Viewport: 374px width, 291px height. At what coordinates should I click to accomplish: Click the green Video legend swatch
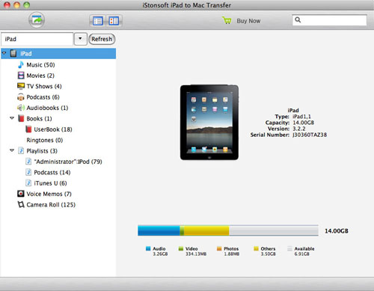point(181,248)
